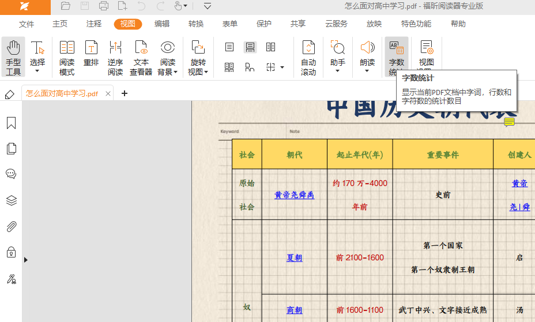The height and width of the screenshot is (322, 535).
Task: Start Auto Scroll (自动滚动)
Action: click(x=308, y=58)
